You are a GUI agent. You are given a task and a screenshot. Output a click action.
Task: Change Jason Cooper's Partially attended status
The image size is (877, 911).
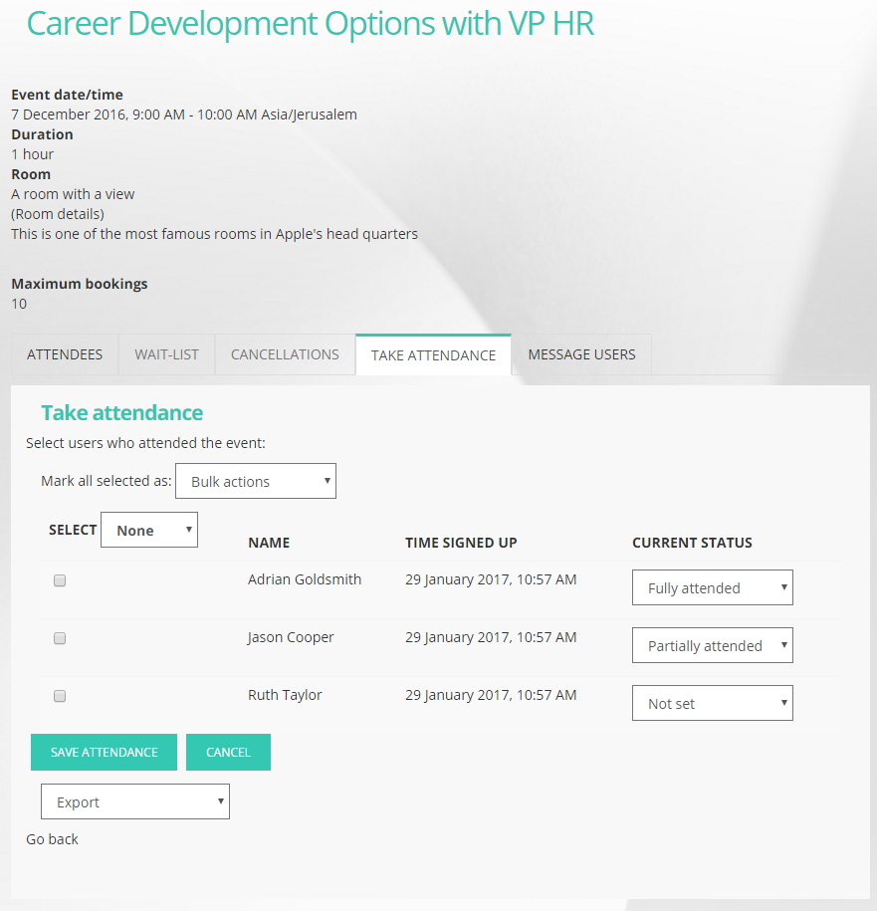coord(712,645)
